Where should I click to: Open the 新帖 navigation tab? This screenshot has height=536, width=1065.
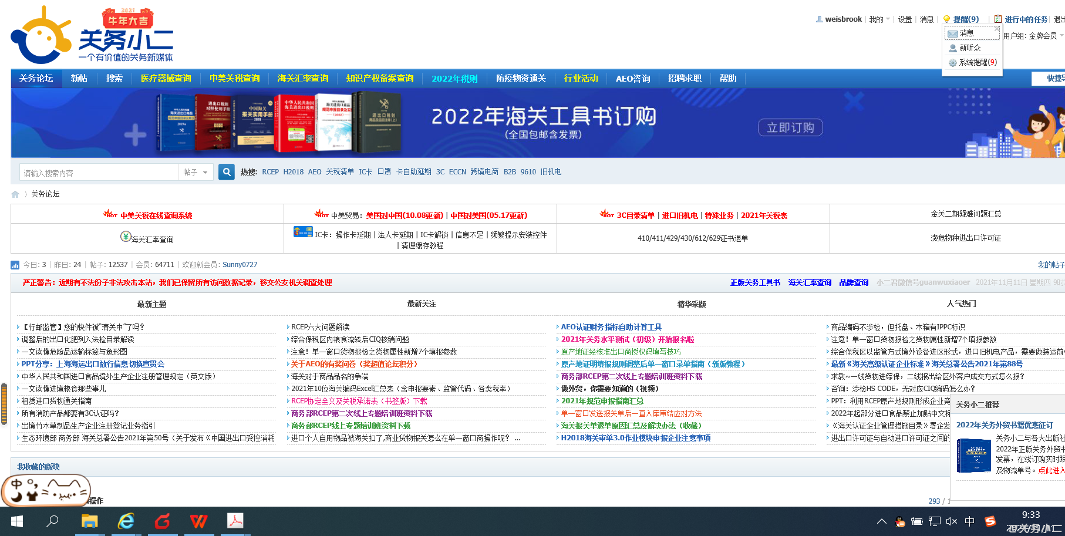[79, 79]
